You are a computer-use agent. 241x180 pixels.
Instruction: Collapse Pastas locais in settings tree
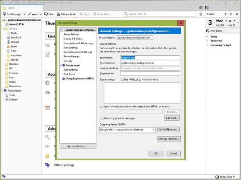tap(61, 65)
